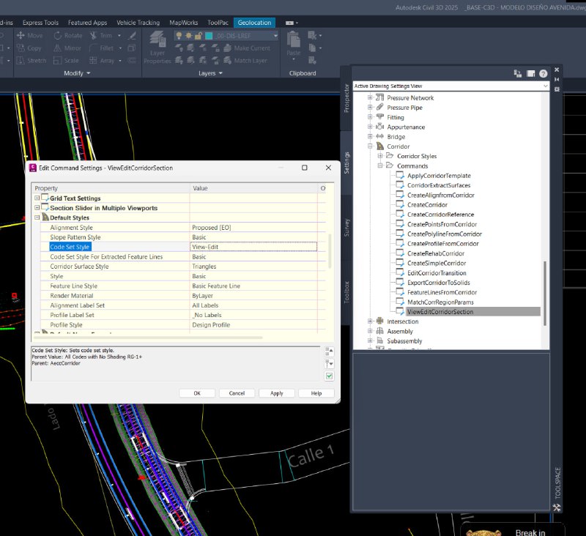Open Active Drawing Settings View dropdown

click(545, 86)
